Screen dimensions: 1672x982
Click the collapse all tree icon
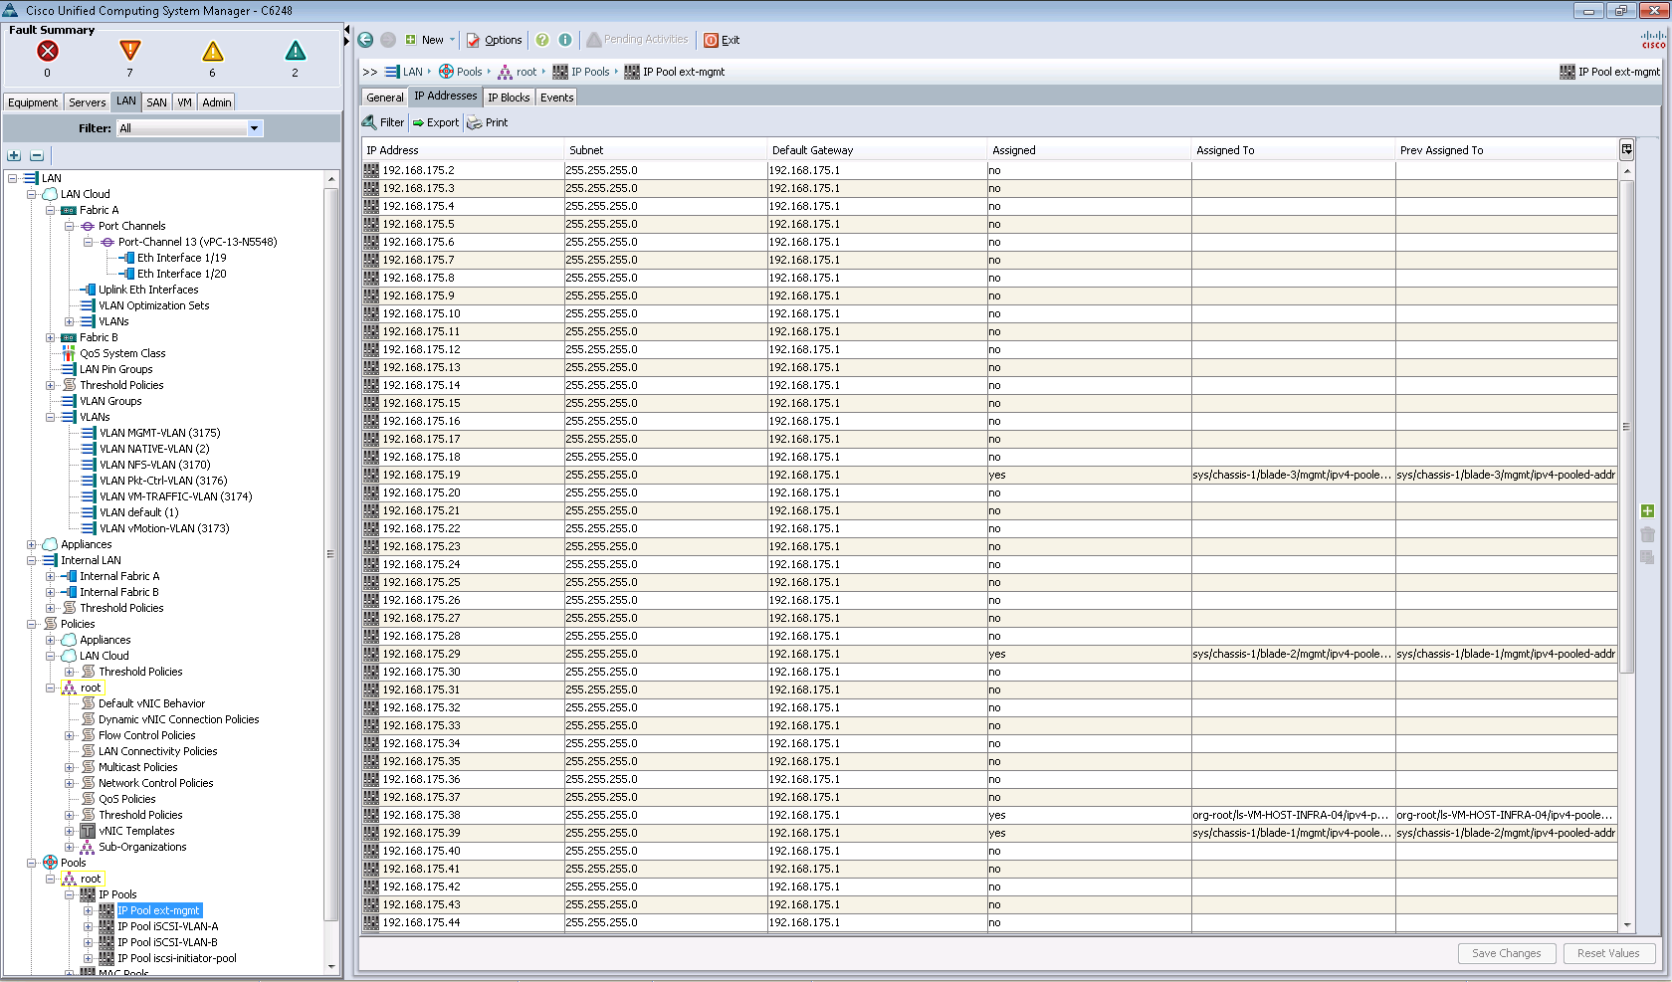tap(37, 155)
